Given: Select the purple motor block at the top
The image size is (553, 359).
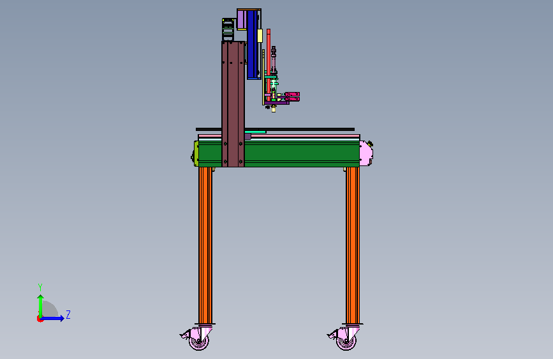Looking at the screenshot, I should point(242,20).
